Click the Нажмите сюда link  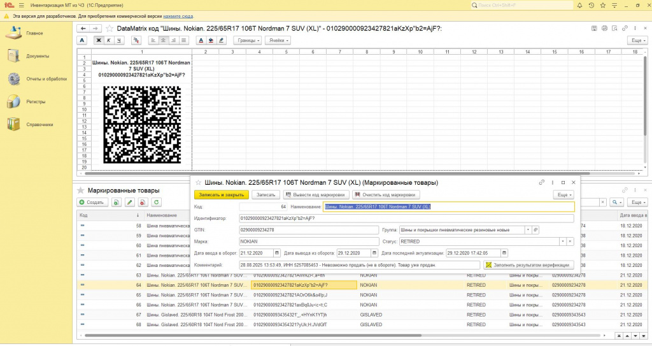[x=178, y=16]
